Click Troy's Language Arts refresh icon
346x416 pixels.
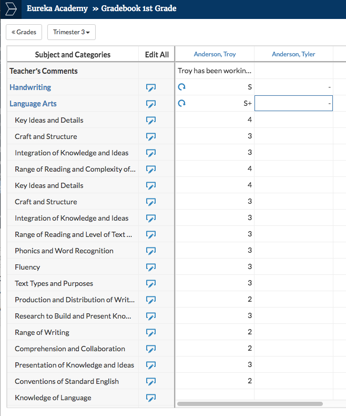point(182,103)
